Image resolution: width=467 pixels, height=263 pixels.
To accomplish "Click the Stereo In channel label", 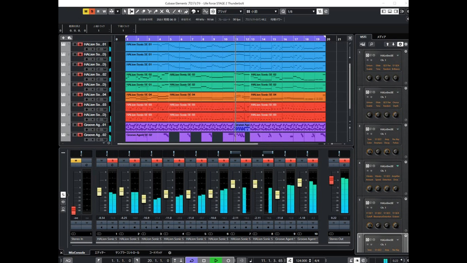I will click(81, 239).
